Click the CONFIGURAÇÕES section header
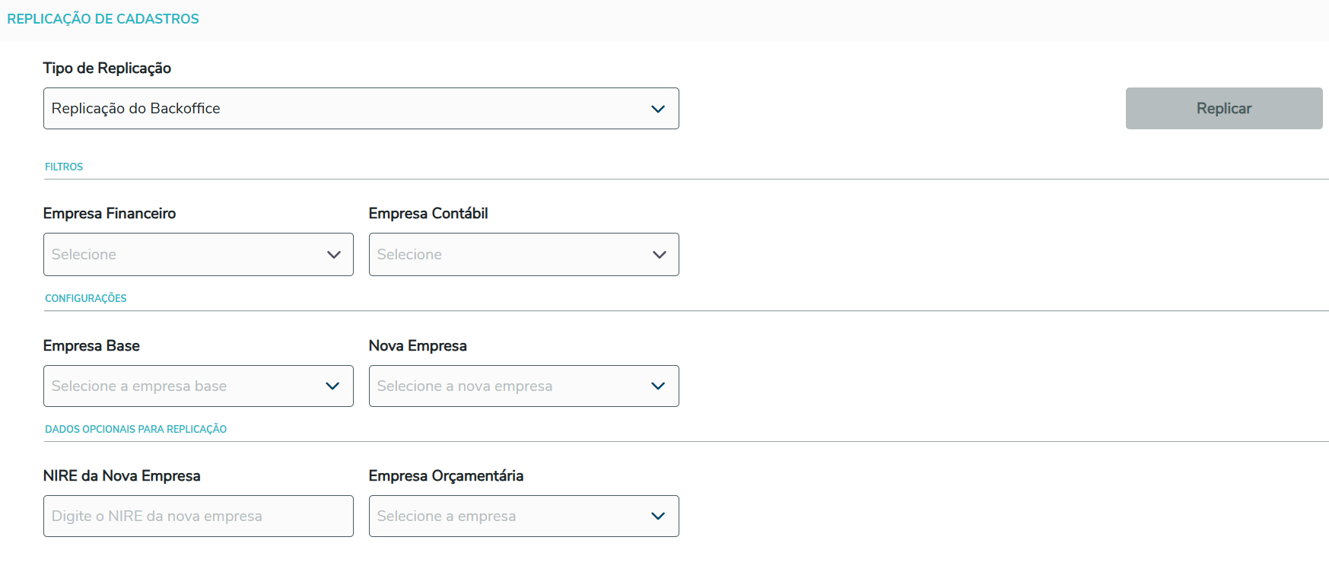Viewport: 1329px width, 572px height. 86,298
